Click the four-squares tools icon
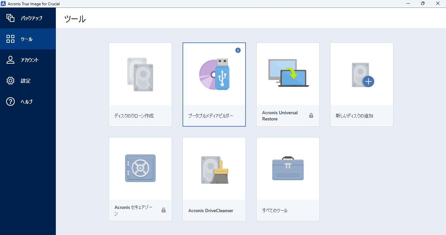The width and height of the screenshot is (446, 235). click(10, 39)
